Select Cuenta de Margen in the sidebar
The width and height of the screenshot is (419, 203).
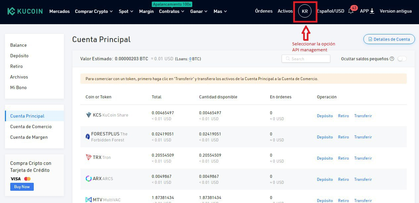pos(34,137)
